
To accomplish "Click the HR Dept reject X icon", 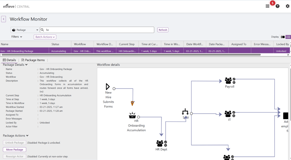I will [x=165, y=145].
